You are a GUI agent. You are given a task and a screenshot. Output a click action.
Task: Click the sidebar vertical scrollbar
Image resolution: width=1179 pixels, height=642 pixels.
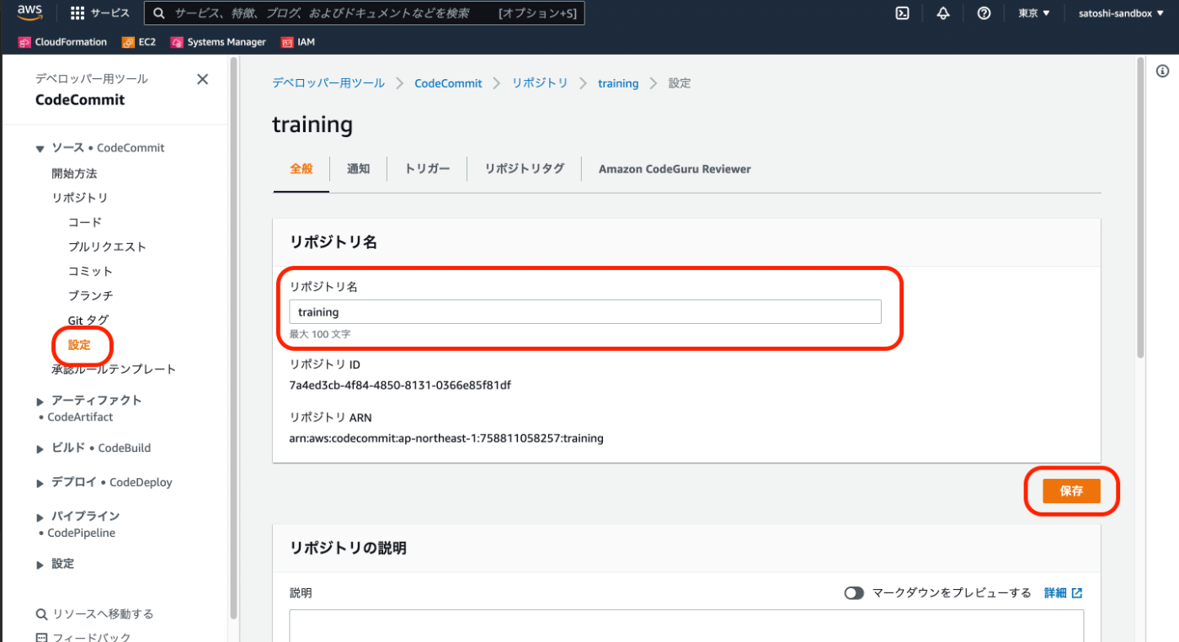(233, 337)
